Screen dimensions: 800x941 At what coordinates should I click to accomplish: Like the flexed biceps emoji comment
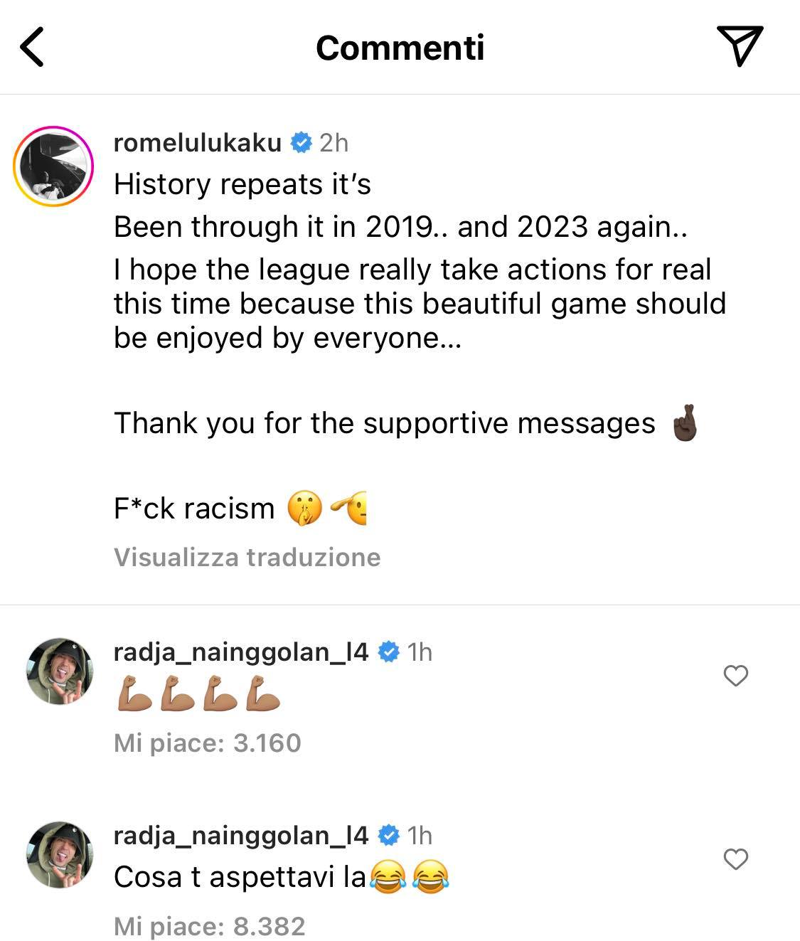(735, 676)
